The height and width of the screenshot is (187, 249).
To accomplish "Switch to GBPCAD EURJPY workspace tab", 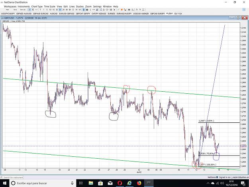I will [x=157, y=14].
